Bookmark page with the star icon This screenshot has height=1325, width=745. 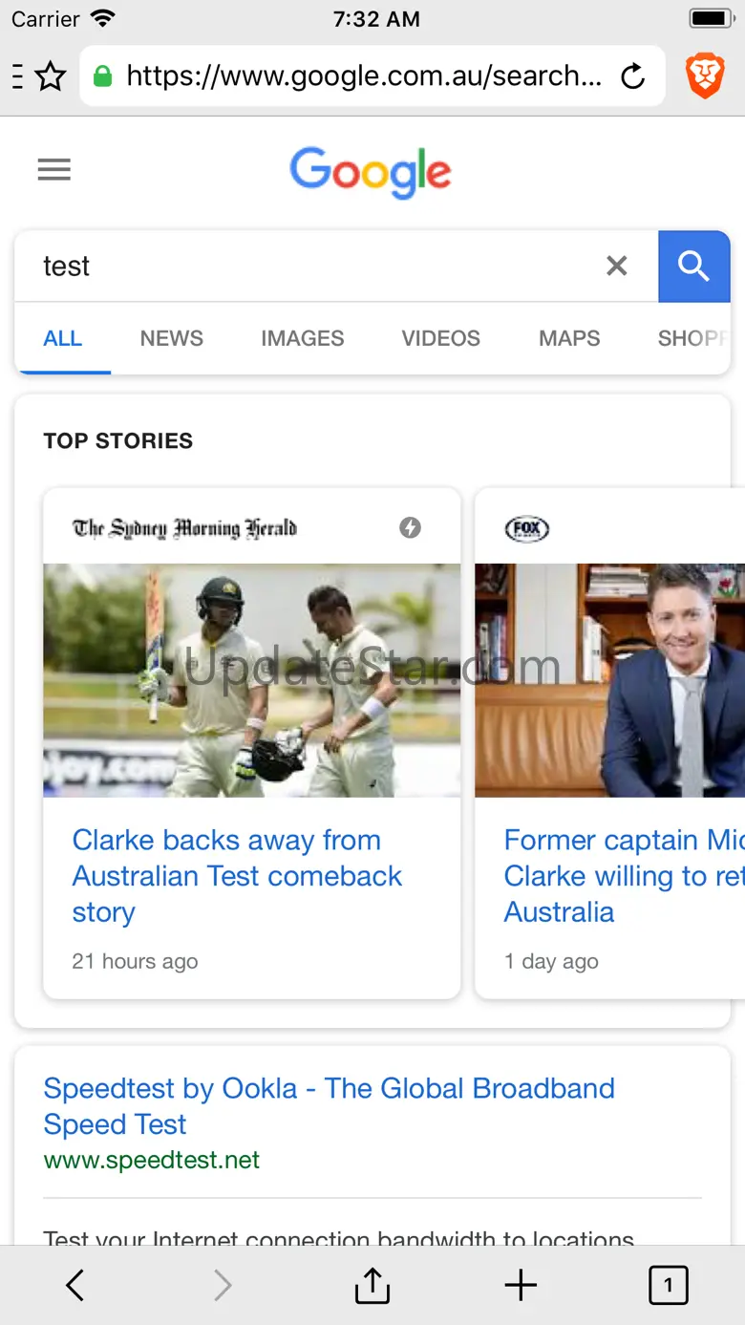[x=51, y=76]
